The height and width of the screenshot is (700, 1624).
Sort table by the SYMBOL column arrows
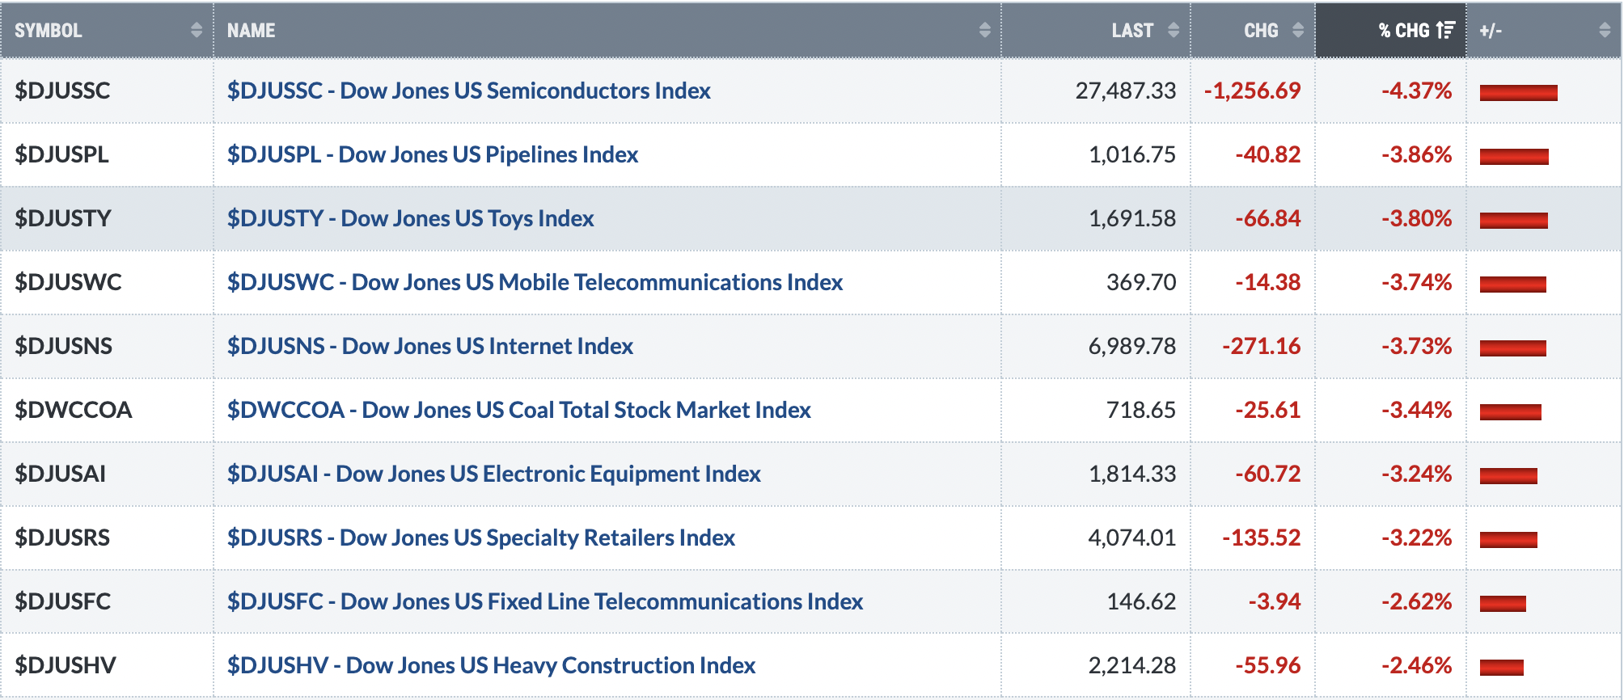[197, 31]
